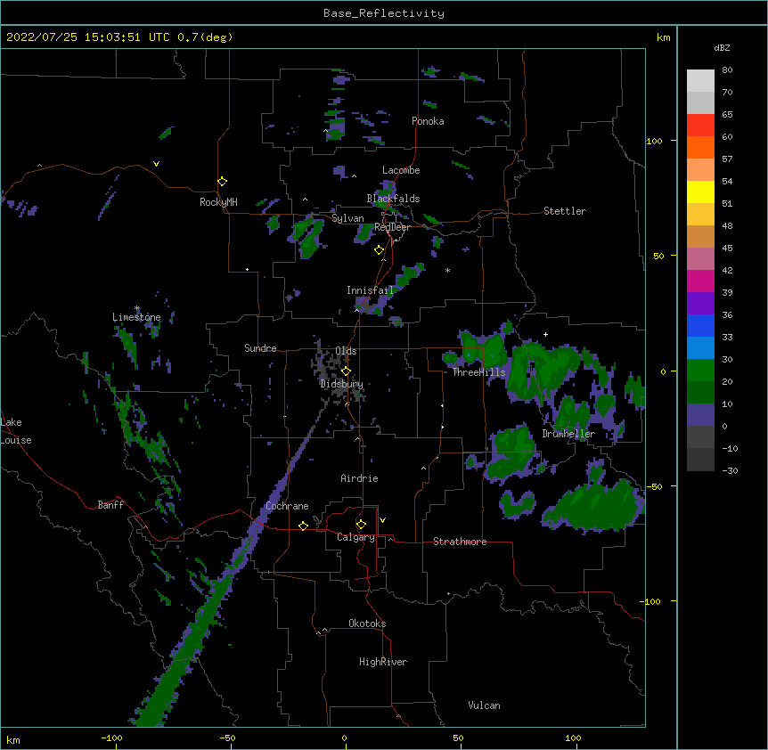Click the yellow diamond marker below Cochrane label
Image resolution: width=768 pixels, height=750 pixels.
coord(303,526)
